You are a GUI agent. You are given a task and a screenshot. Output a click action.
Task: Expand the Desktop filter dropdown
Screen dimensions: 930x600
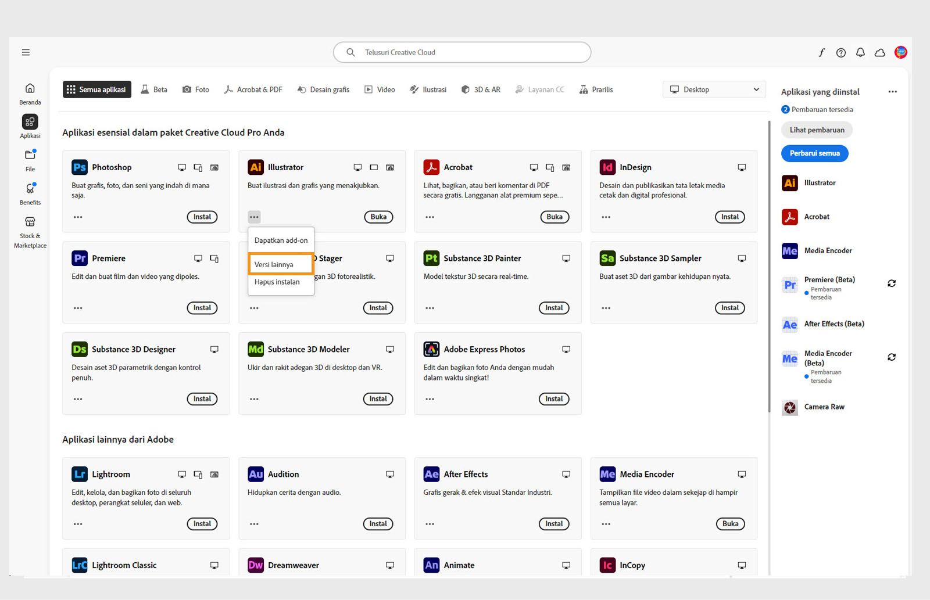(x=714, y=89)
